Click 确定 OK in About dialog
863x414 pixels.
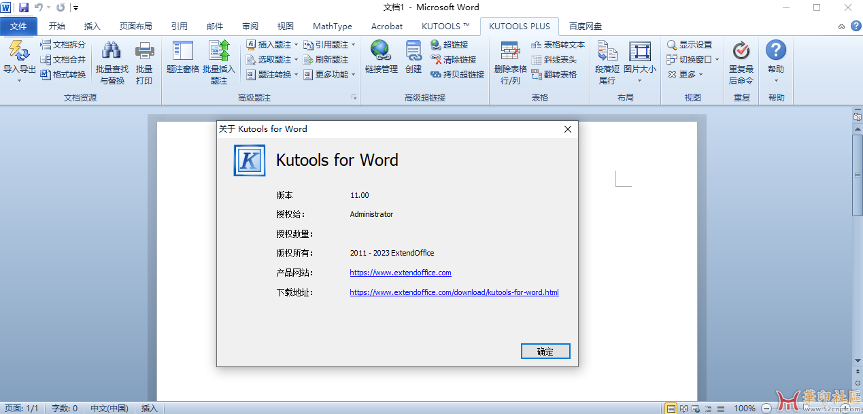[545, 351]
